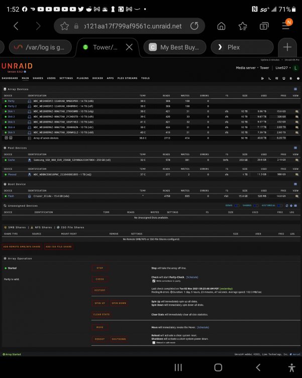This screenshot has width=302, height=378.
Task: Open Disk 2 drive log icon
Action: (x=29, y=117)
